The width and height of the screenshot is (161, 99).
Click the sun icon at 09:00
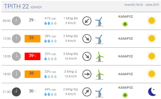coord(152,21)
